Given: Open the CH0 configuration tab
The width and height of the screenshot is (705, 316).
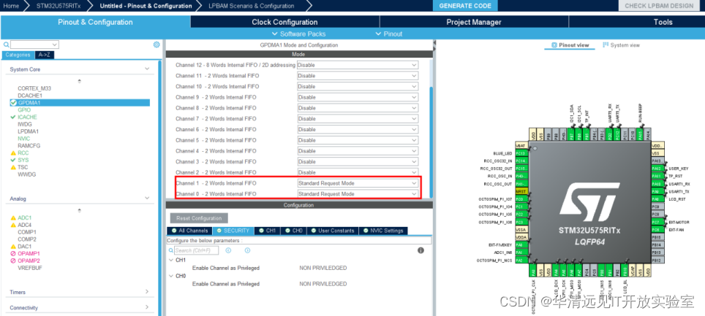Looking at the screenshot, I should (x=293, y=231).
